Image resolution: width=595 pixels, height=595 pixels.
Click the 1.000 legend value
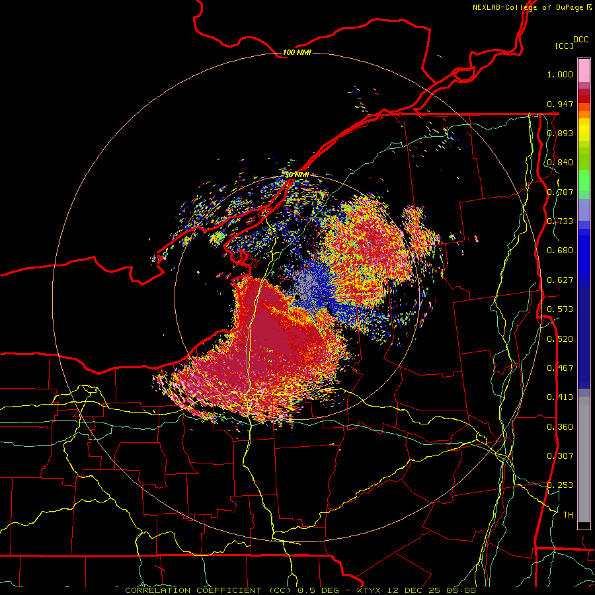tap(560, 74)
